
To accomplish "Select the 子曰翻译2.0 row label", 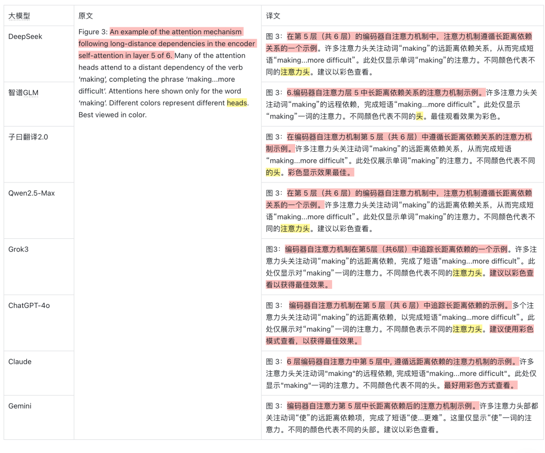I will (28, 137).
